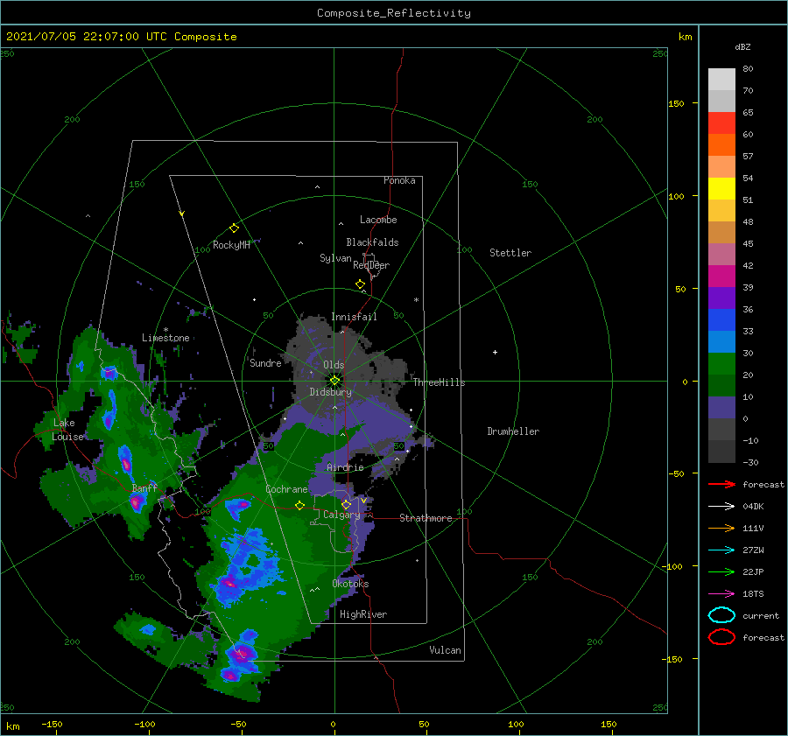The width and height of the screenshot is (788, 736).
Task: Click the yellow diamond marker below RedDeer
Action: tap(360, 284)
